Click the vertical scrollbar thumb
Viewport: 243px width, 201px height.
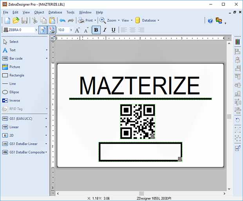(x=229, y=117)
